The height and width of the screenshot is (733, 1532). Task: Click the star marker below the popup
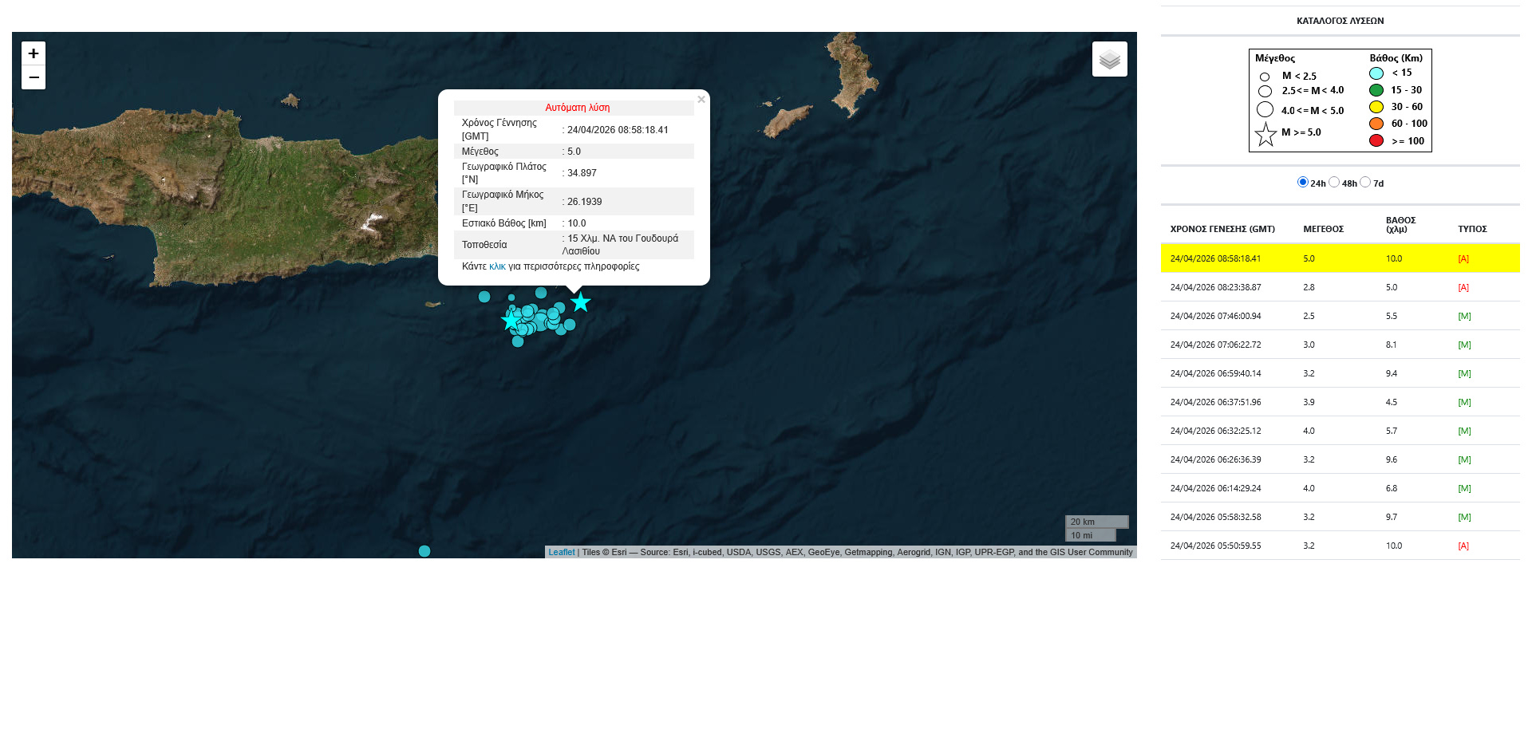(x=581, y=303)
